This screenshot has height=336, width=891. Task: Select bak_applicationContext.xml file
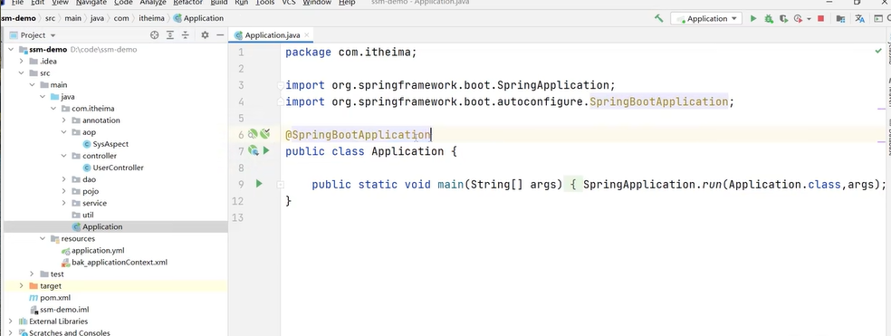(120, 262)
